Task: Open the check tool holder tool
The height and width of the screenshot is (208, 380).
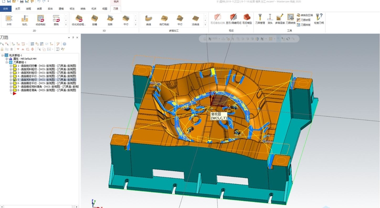Action: (319, 19)
